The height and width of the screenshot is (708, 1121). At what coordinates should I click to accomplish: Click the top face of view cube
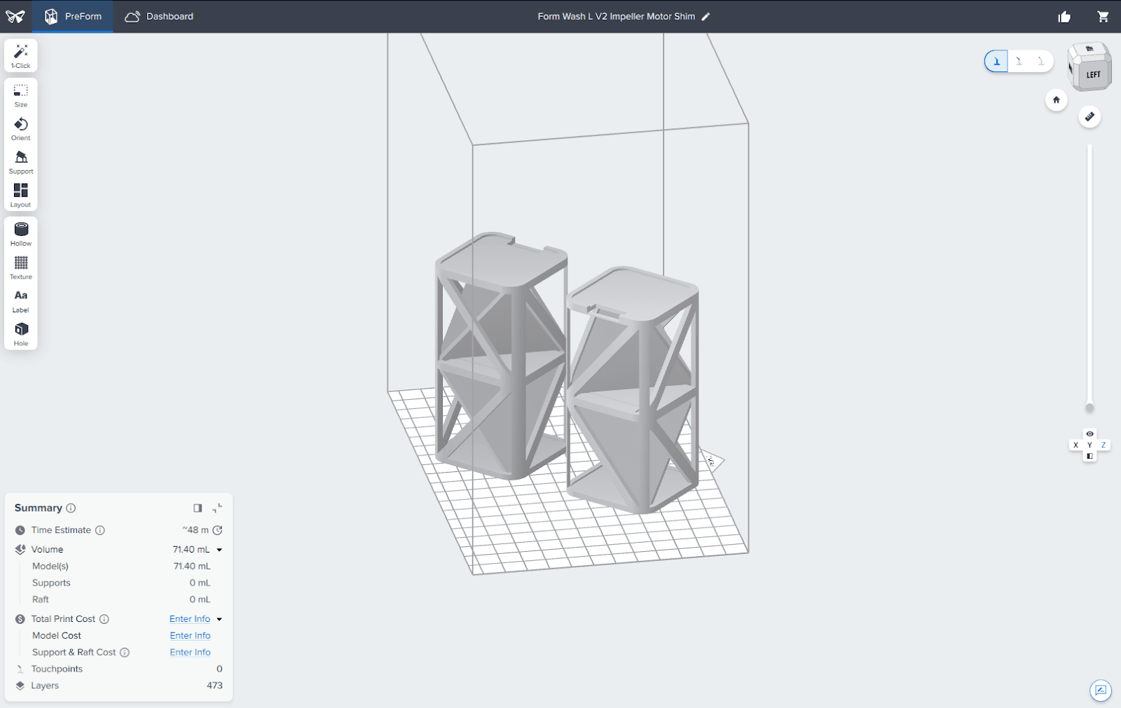[x=1089, y=49]
